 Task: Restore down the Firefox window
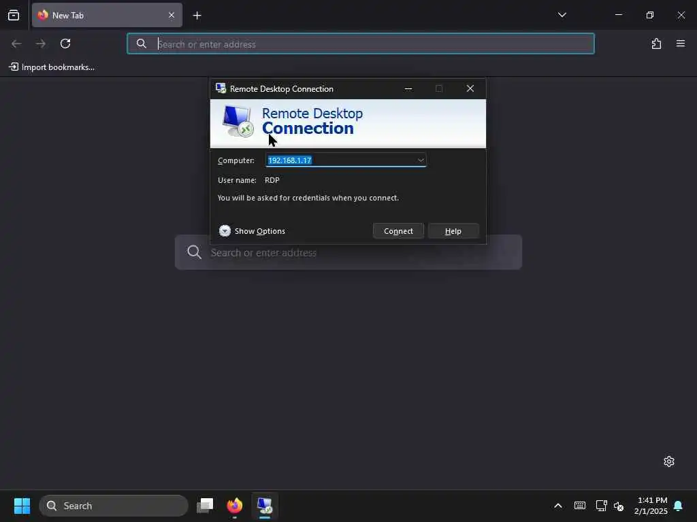[650, 15]
